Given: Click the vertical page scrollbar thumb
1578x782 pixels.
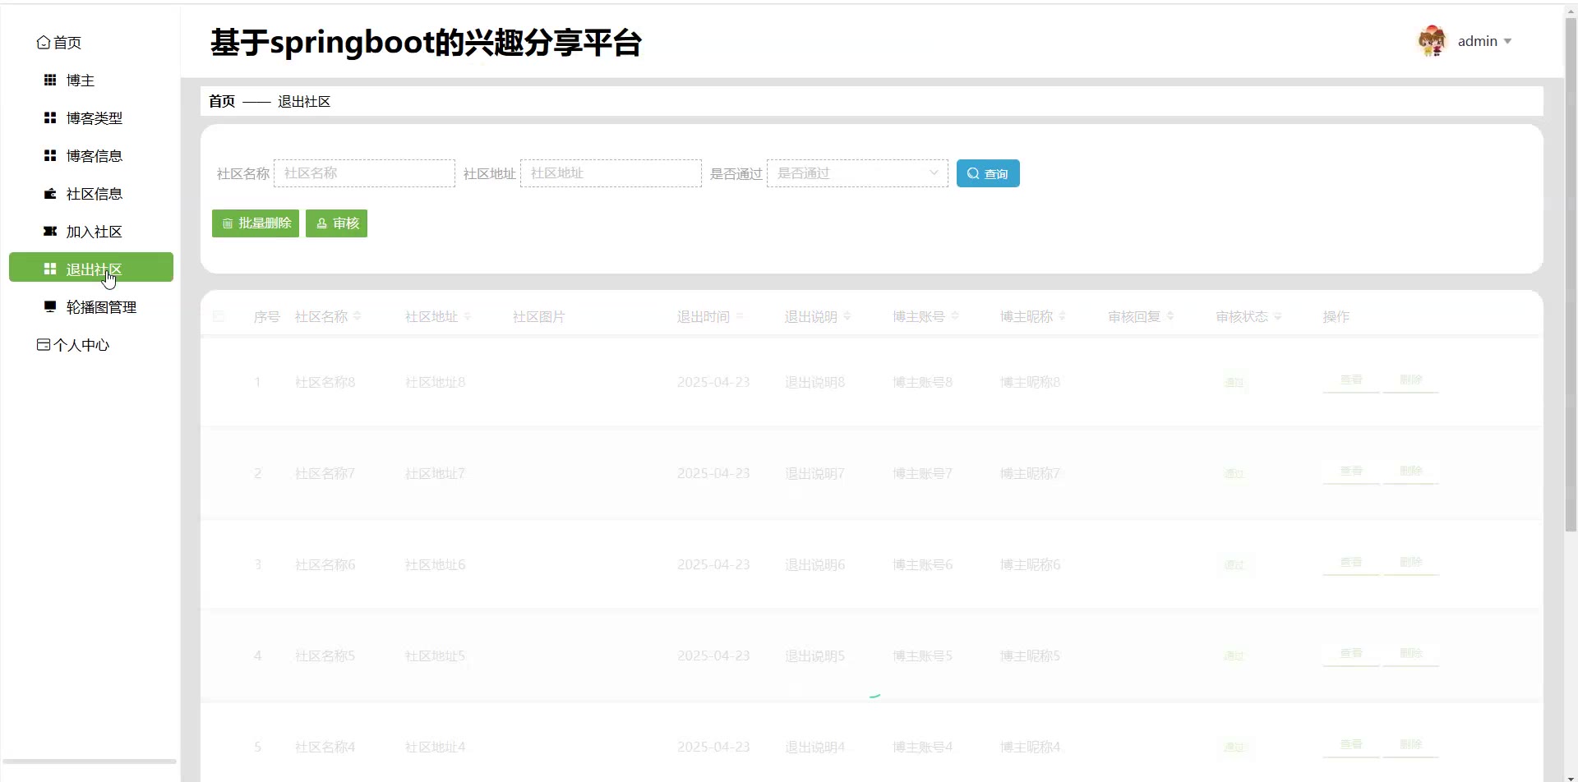Looking at the screenshot, I should pos(1571,271).
